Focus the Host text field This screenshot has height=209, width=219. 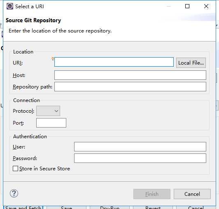pos(130,75)
